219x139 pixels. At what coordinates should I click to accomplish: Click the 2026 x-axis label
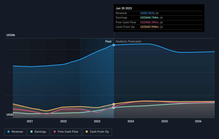[198, 121]
